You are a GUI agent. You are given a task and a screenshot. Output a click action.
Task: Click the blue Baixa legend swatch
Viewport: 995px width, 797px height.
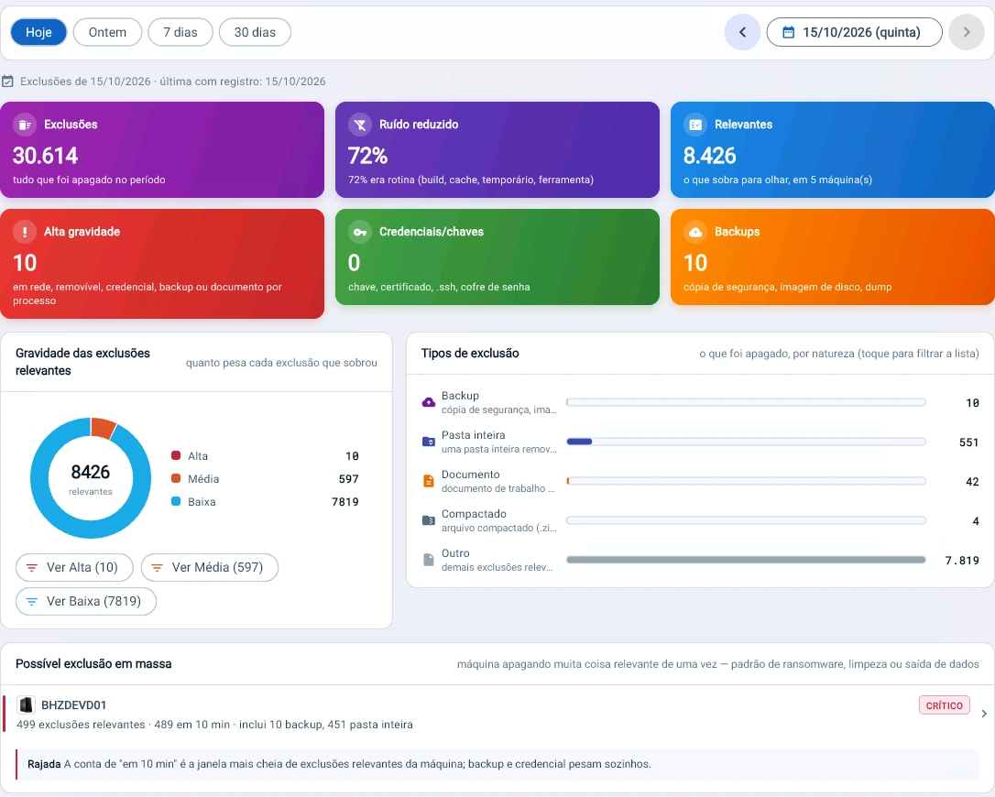tap(176, 501)
